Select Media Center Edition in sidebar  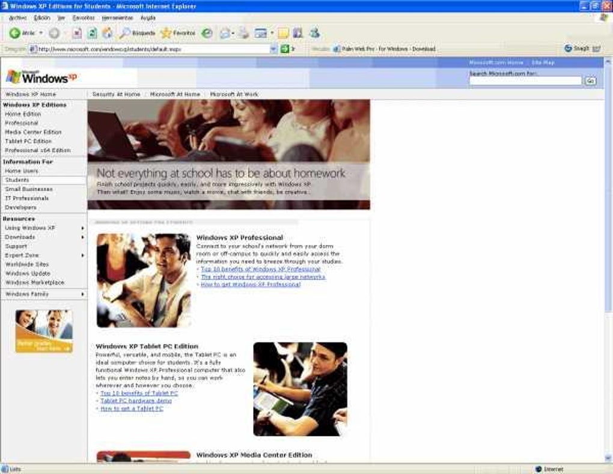33,132
